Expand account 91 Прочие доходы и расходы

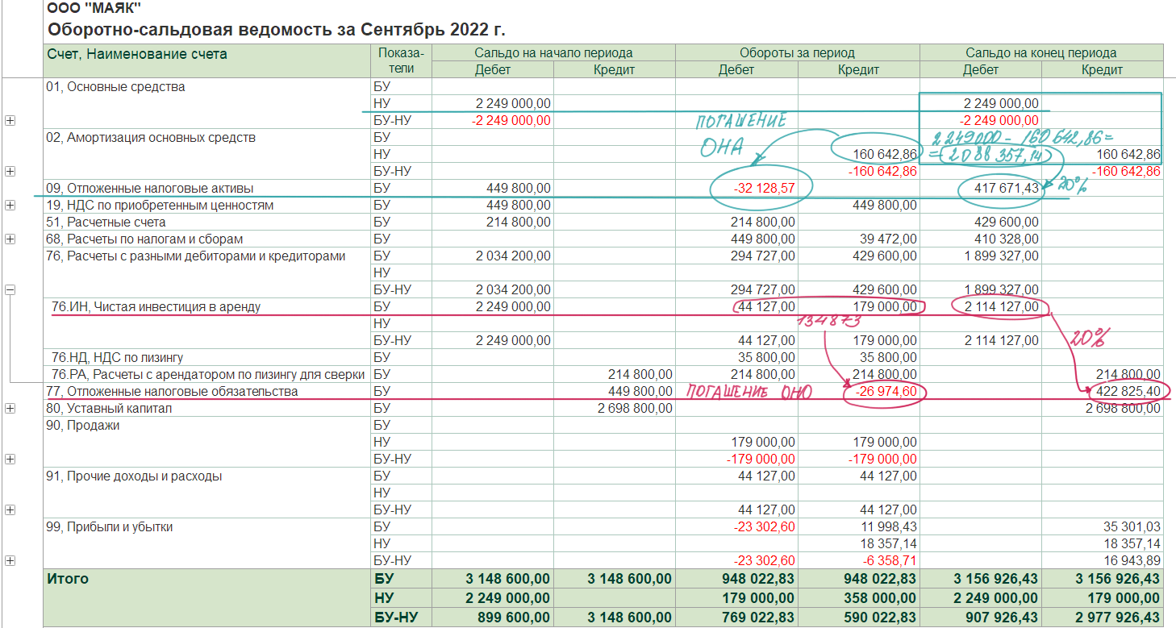(x=10, y=509)
